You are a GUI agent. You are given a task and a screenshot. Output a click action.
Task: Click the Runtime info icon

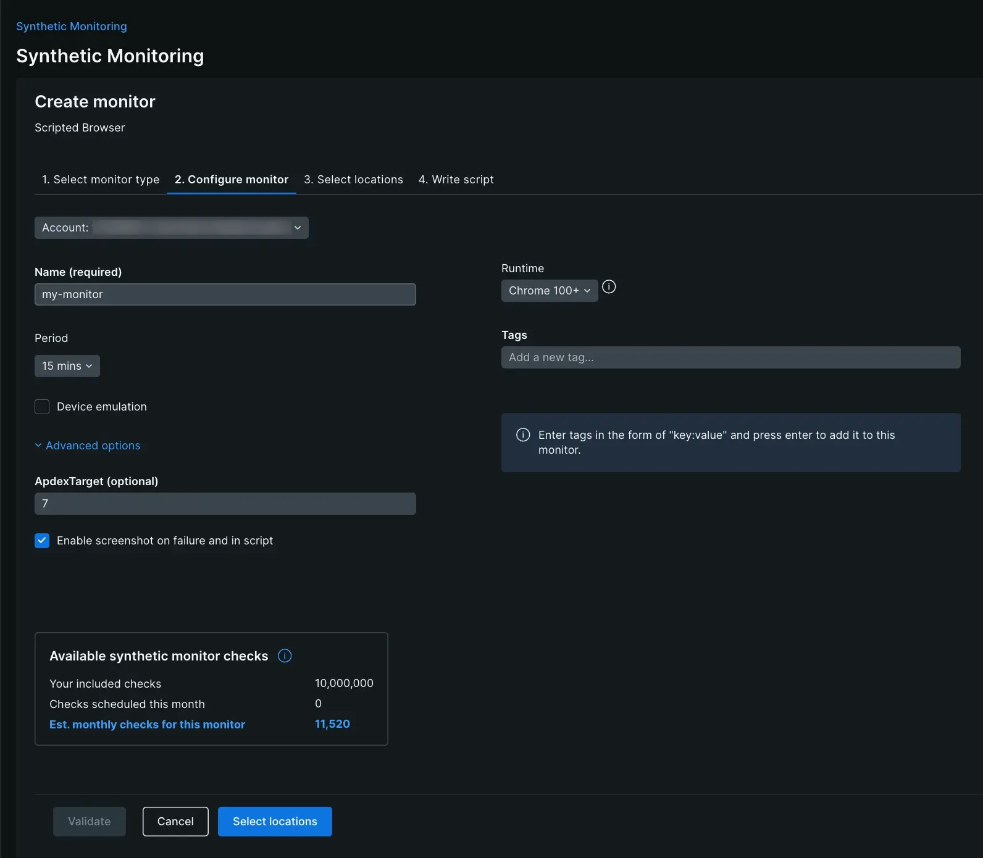609,287
